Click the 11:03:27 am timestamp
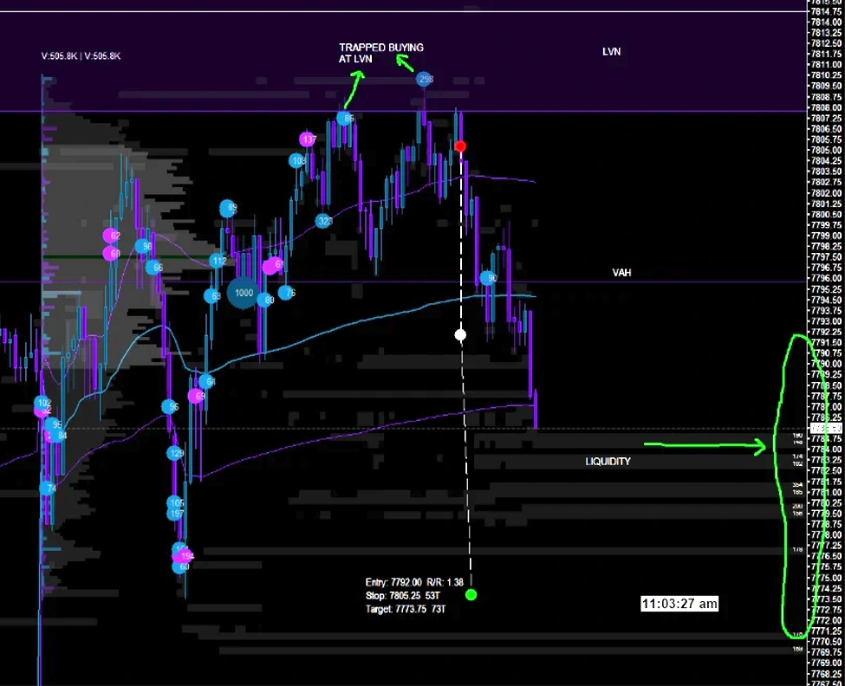The height and width of the screenshot is (686, 845). (x=679, y=604)
